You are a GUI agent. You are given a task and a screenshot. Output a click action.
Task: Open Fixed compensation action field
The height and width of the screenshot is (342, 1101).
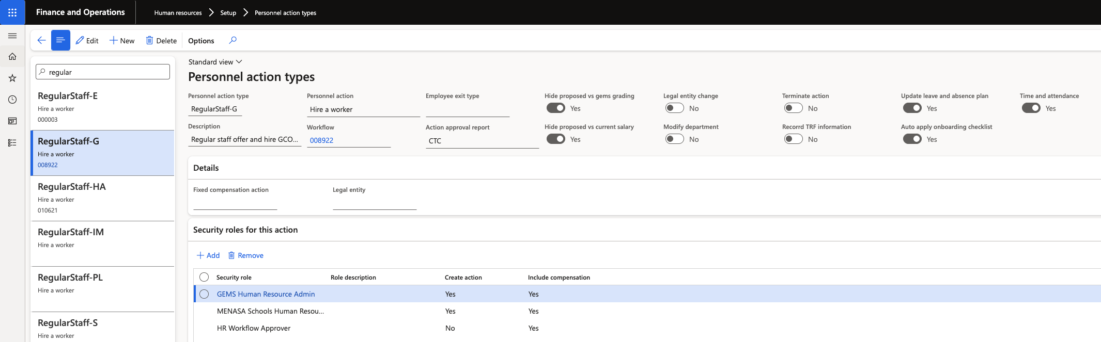[x=235, y=203]
